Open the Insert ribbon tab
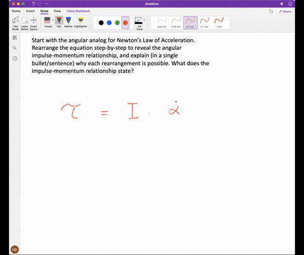The width and height of the screenshot is (304, 255). tap(30, 11)
